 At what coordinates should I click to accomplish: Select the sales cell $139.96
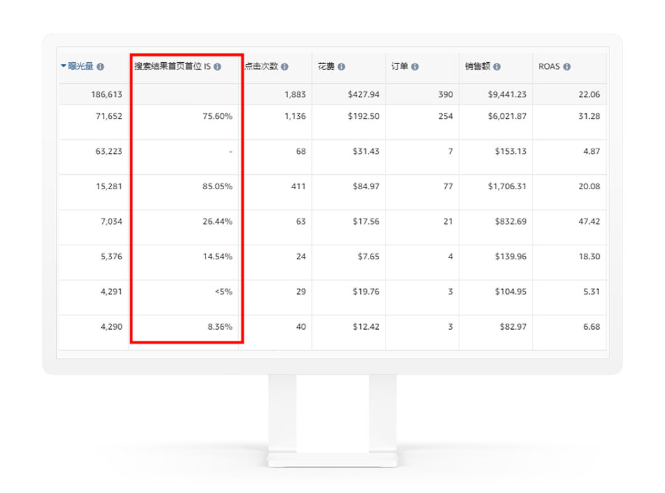(510, 256)
